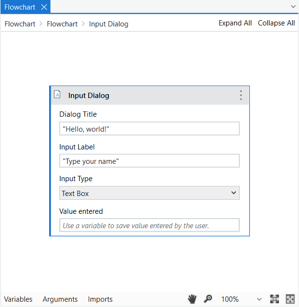Click the zoom magnifier icon

point(208,299)
